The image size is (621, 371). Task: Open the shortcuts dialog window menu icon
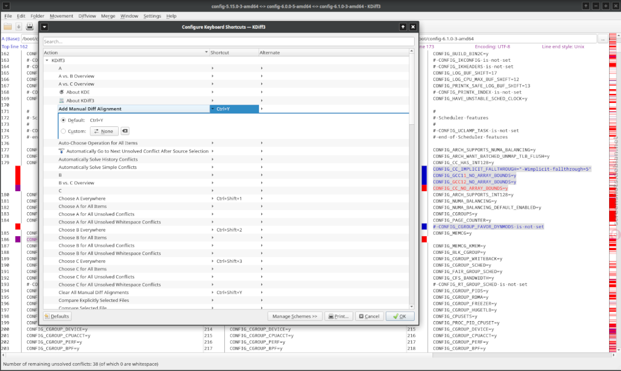pos(44,27)
